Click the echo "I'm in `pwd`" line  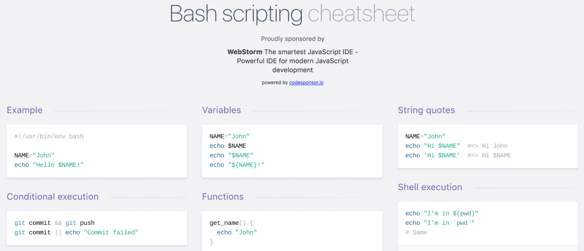(x=440, y=223)
